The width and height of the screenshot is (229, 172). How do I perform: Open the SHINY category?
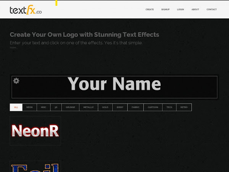coord(120,107)
